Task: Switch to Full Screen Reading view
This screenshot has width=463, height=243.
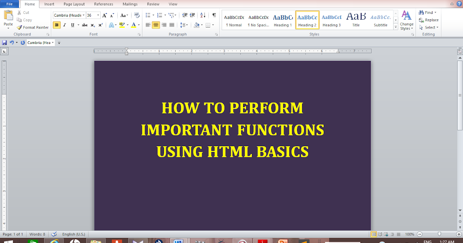Action: coord(379,234)
